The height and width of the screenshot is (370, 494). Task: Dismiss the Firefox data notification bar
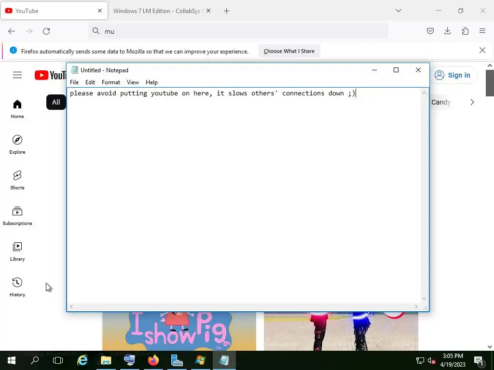482,50
